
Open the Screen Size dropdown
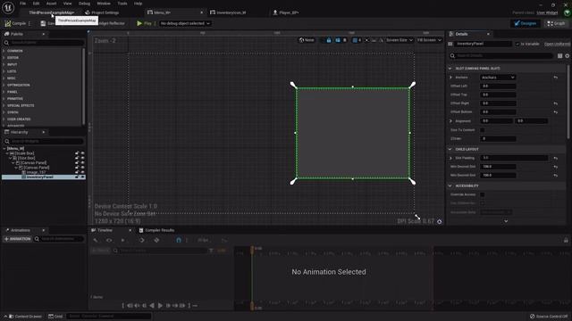(399, 40)
